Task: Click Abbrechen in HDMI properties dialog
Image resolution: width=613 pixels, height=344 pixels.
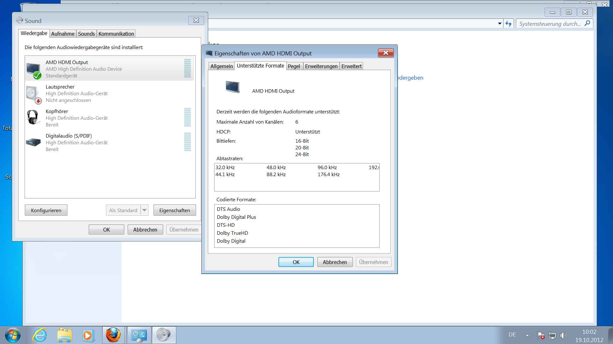Action: pyautogui.click(x=335, y=262)
